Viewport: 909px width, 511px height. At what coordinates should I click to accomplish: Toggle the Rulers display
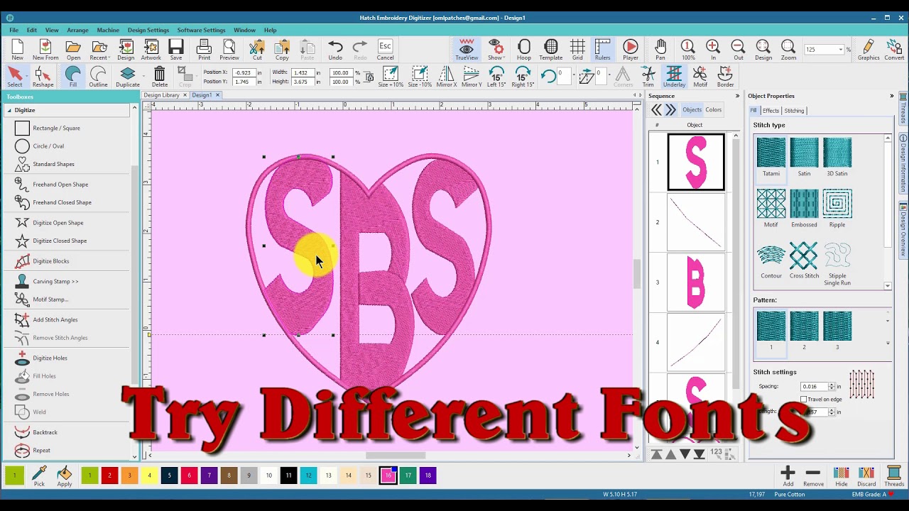602,50
